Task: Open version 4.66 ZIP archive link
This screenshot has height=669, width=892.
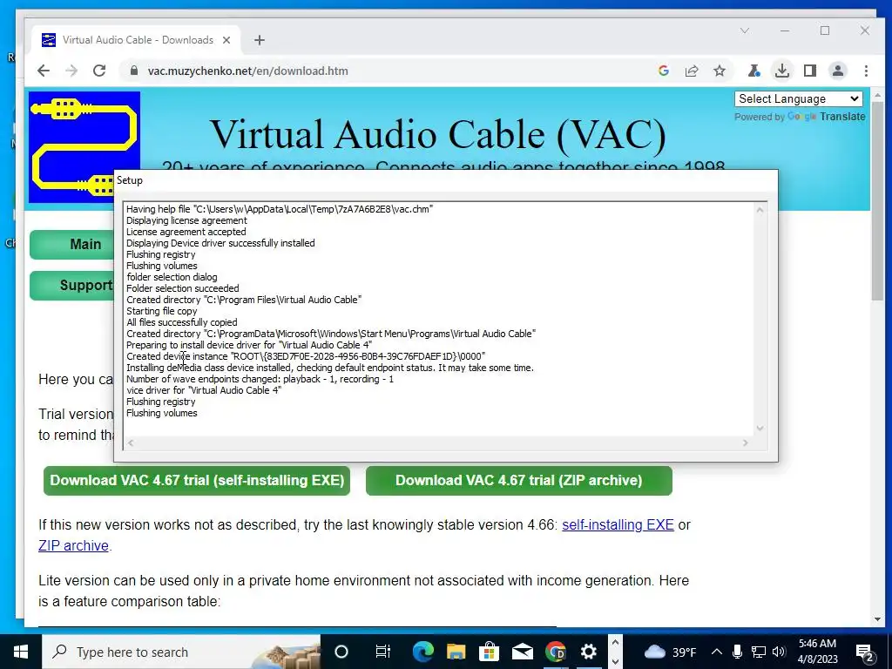Action: [73, 545]
